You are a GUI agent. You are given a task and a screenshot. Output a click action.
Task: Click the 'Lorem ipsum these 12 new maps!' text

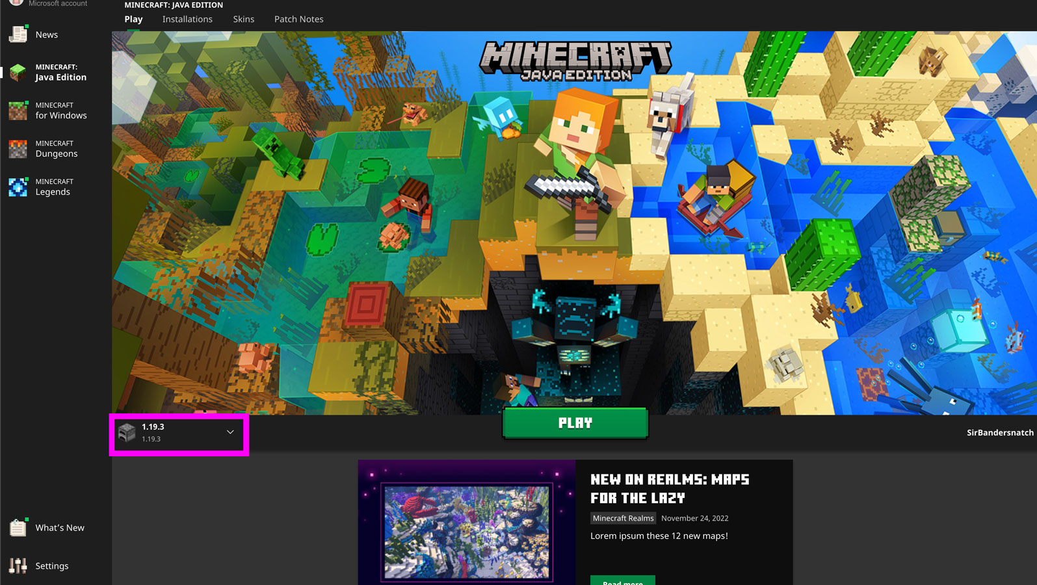coord(659,536)
